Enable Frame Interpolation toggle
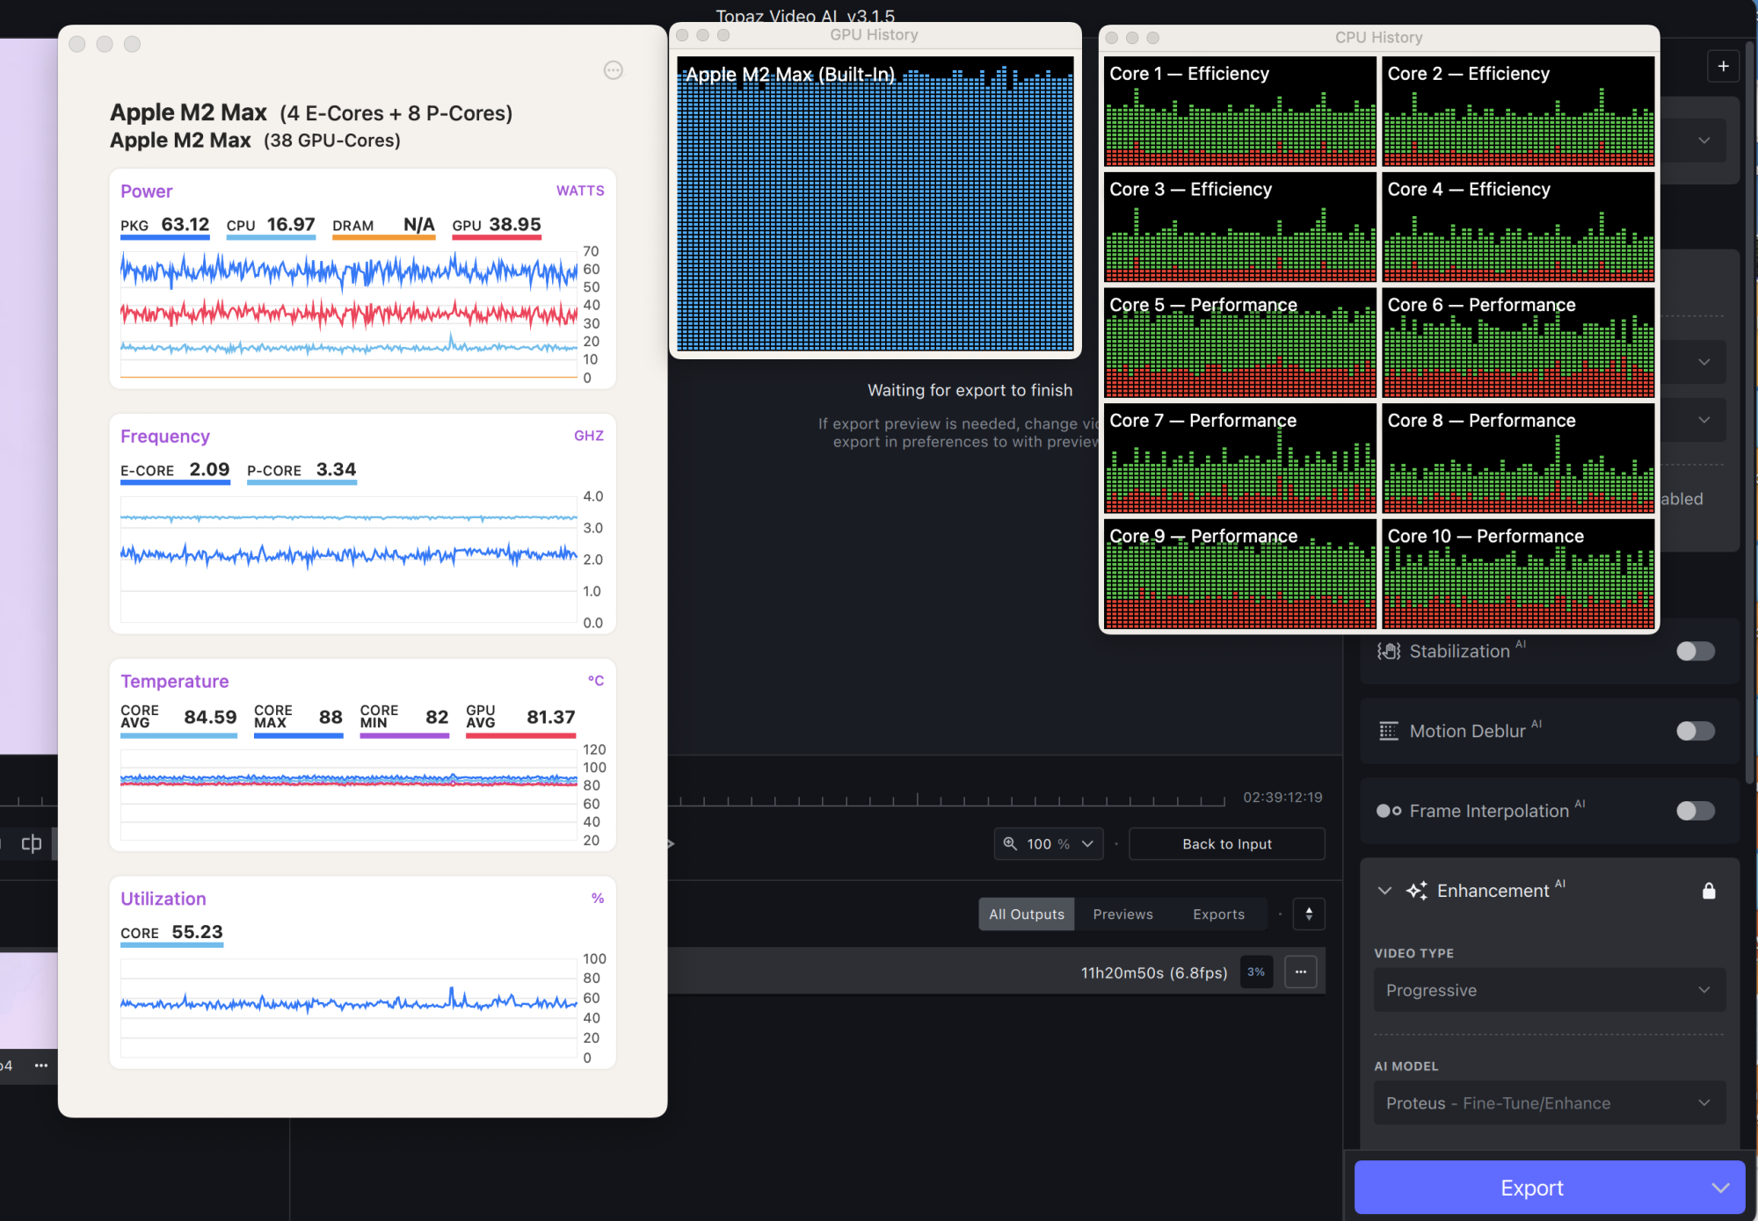 1695,811
